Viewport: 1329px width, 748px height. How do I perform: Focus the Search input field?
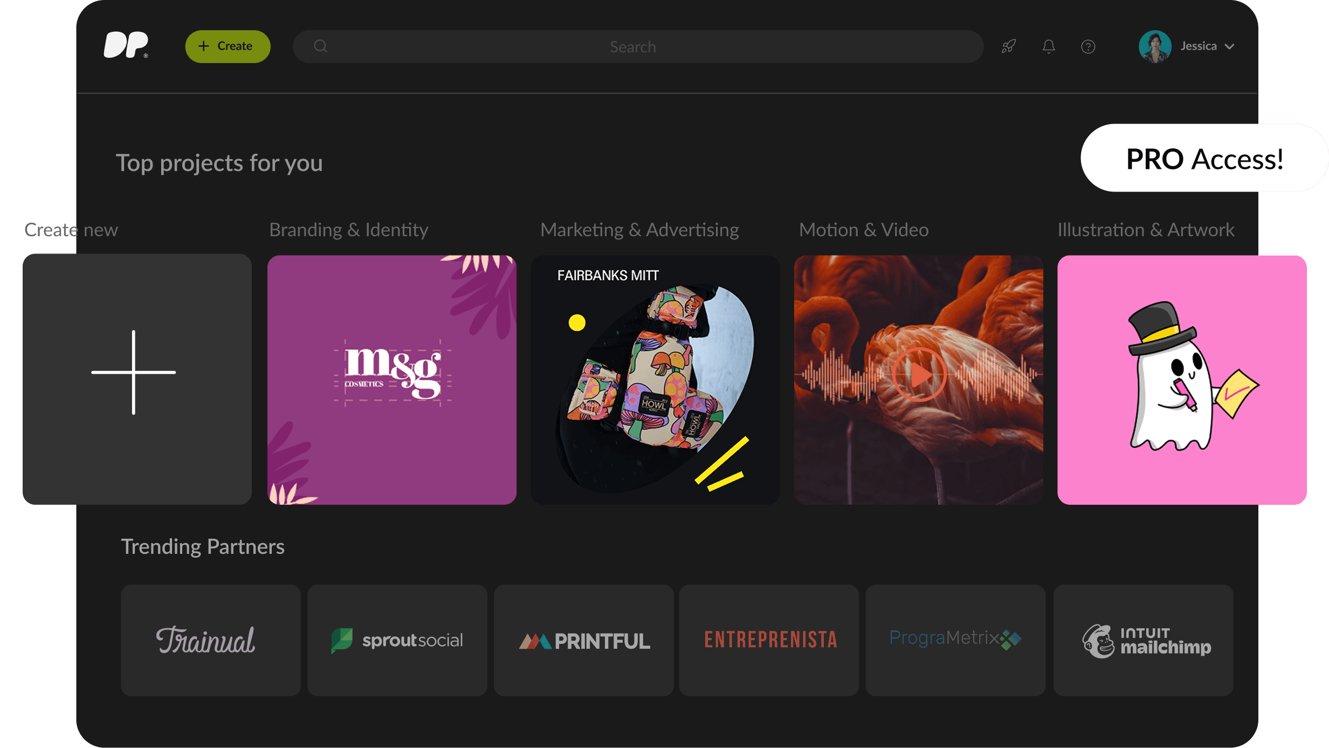pyautogui.click(x=638, y=46)
